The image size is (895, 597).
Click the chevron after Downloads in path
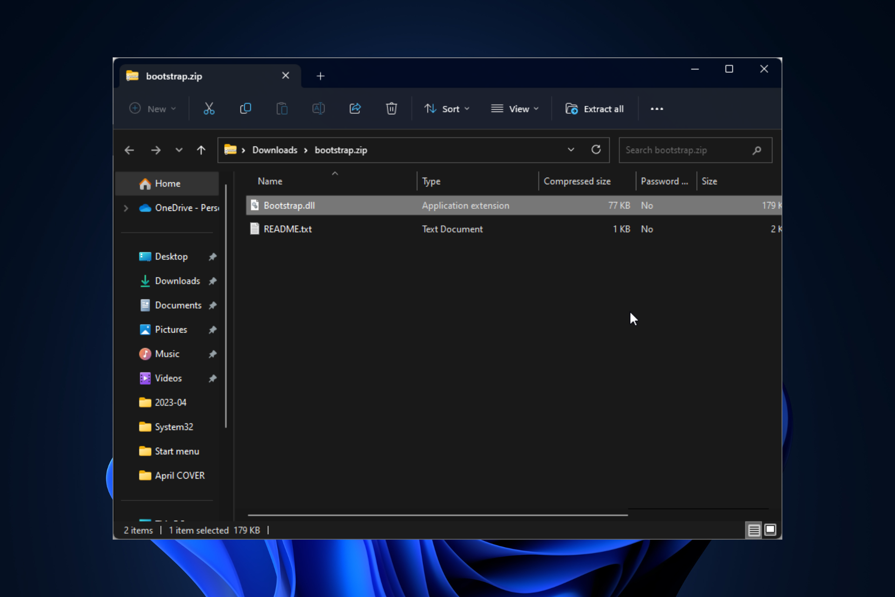(306, 150)
